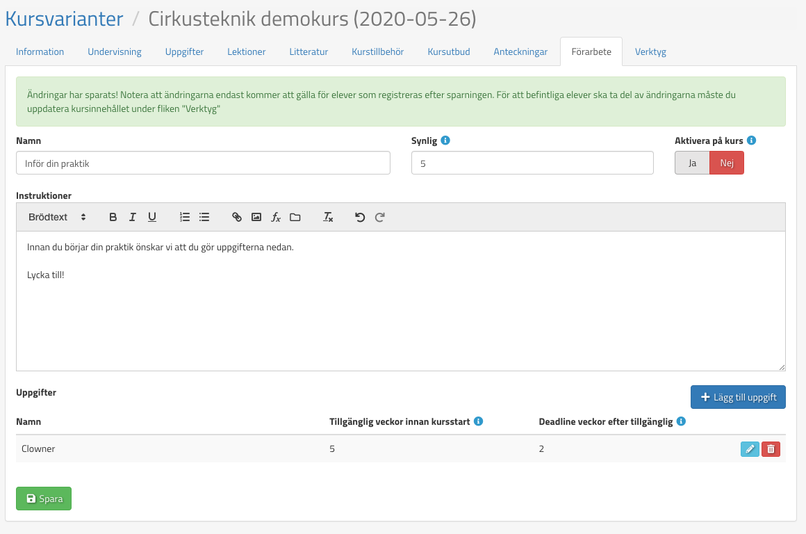Insert an image into the instructions

coord(256,217)
